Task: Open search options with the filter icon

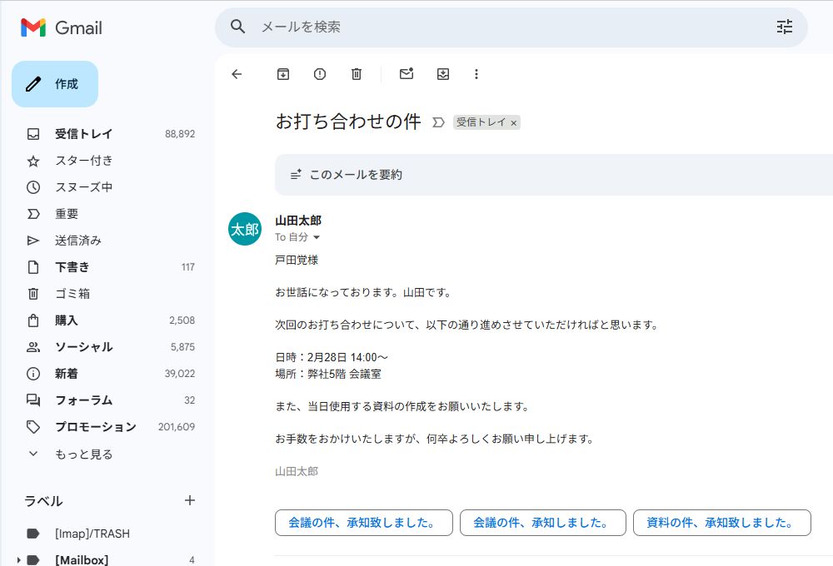Action: pos(784,27)
